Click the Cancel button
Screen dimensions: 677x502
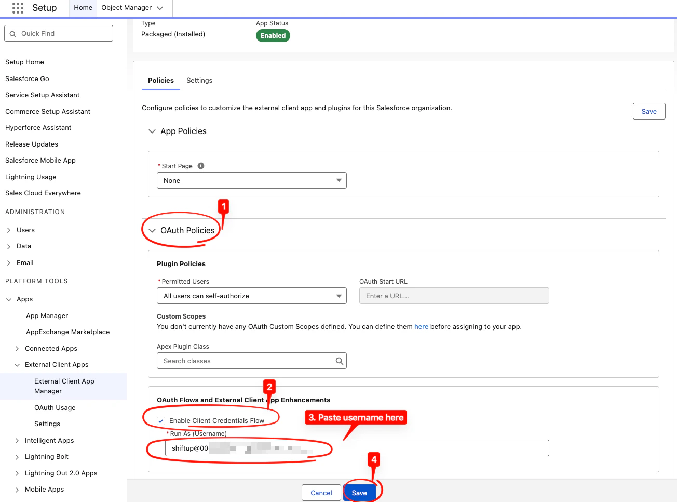point(321,493)
